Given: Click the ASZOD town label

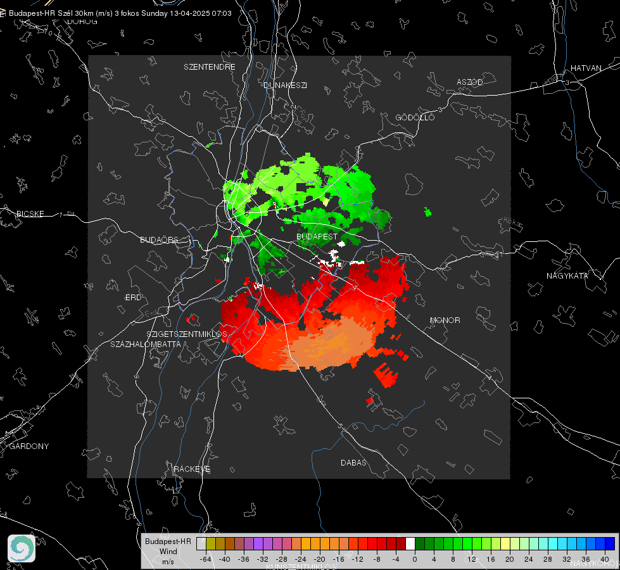Looking at the screenshot, I should (470, 82).
